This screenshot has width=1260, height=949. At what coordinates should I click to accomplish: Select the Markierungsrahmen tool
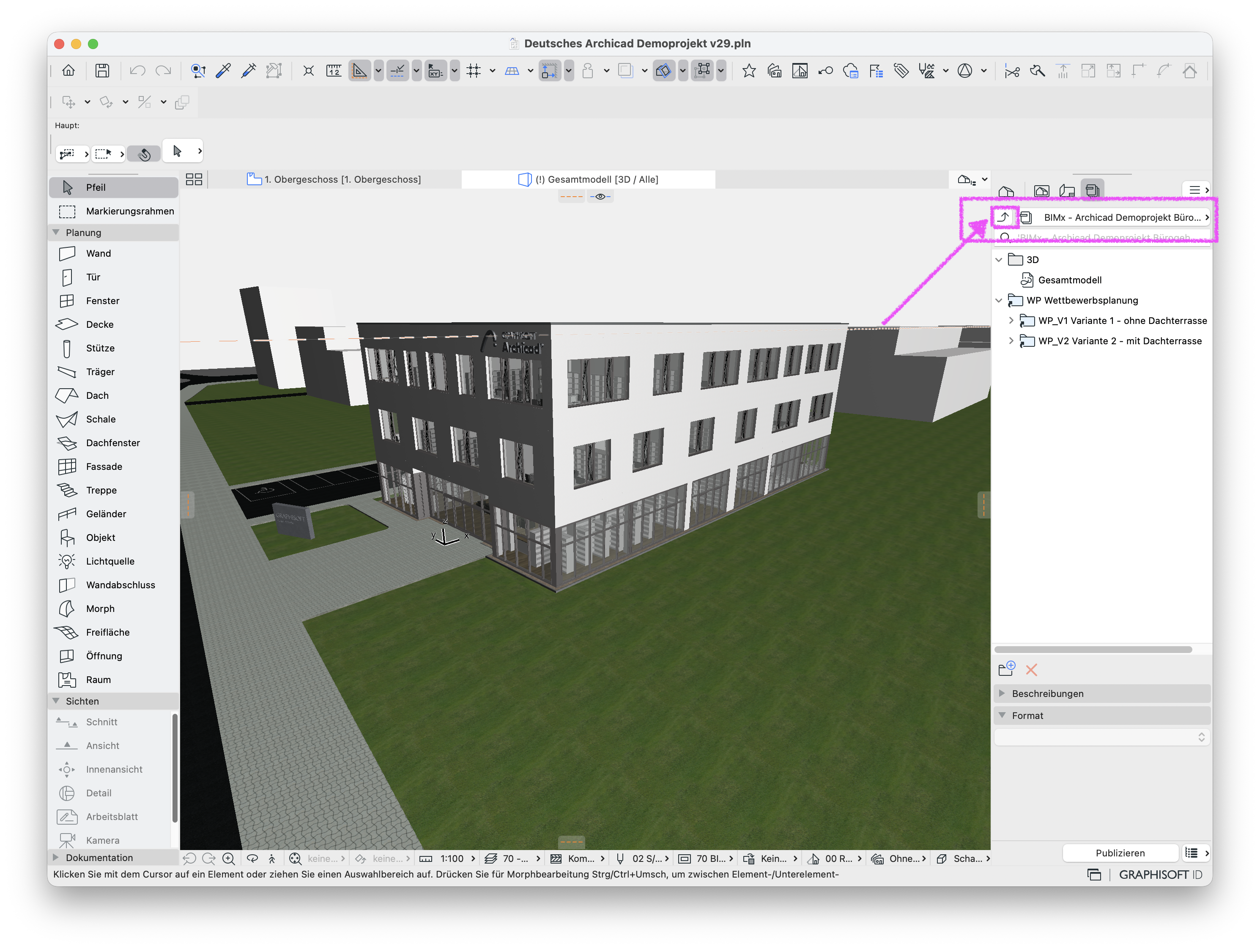click(x=113, y=211)
